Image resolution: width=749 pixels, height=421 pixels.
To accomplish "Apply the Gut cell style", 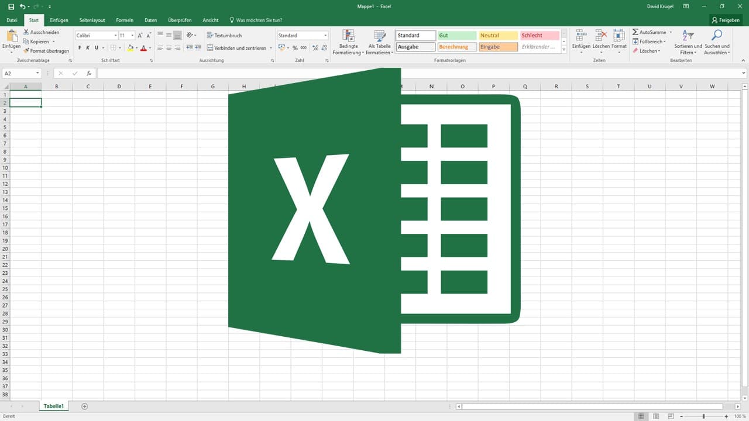I will [x=457, y=36].
